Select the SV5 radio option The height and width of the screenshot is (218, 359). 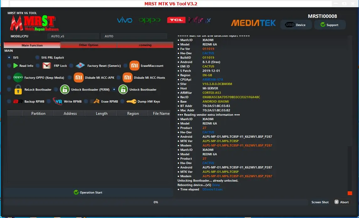(9, 57)
